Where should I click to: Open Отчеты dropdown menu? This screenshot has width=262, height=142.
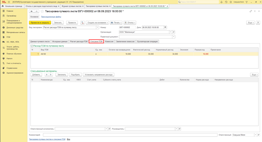(130, 23)
